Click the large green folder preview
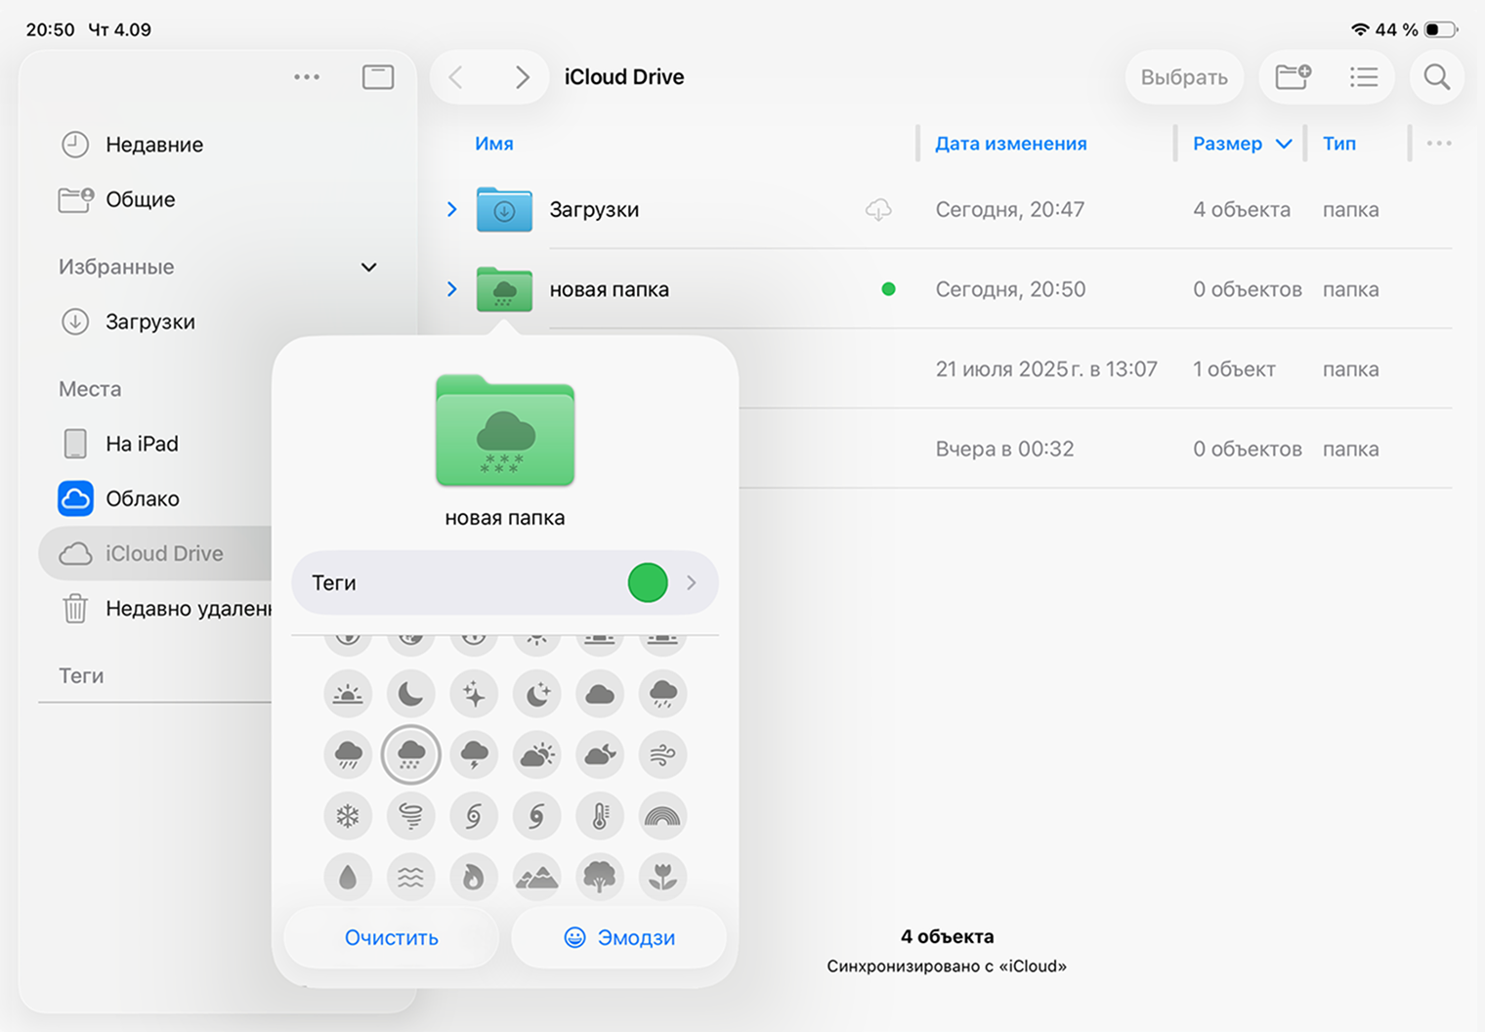1485x1032 pixels. coord(505,430)
